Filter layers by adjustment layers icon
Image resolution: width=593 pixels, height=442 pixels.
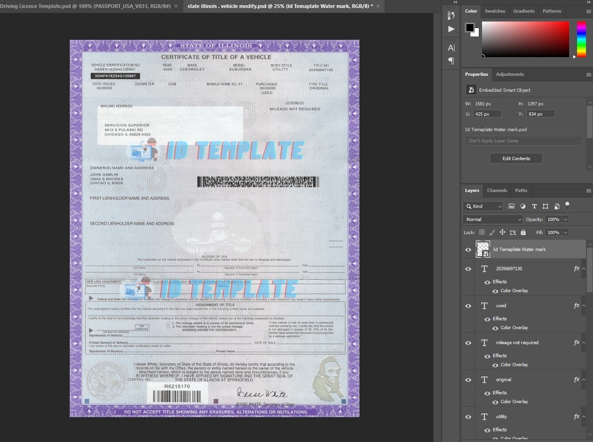[x=523, y=206]
